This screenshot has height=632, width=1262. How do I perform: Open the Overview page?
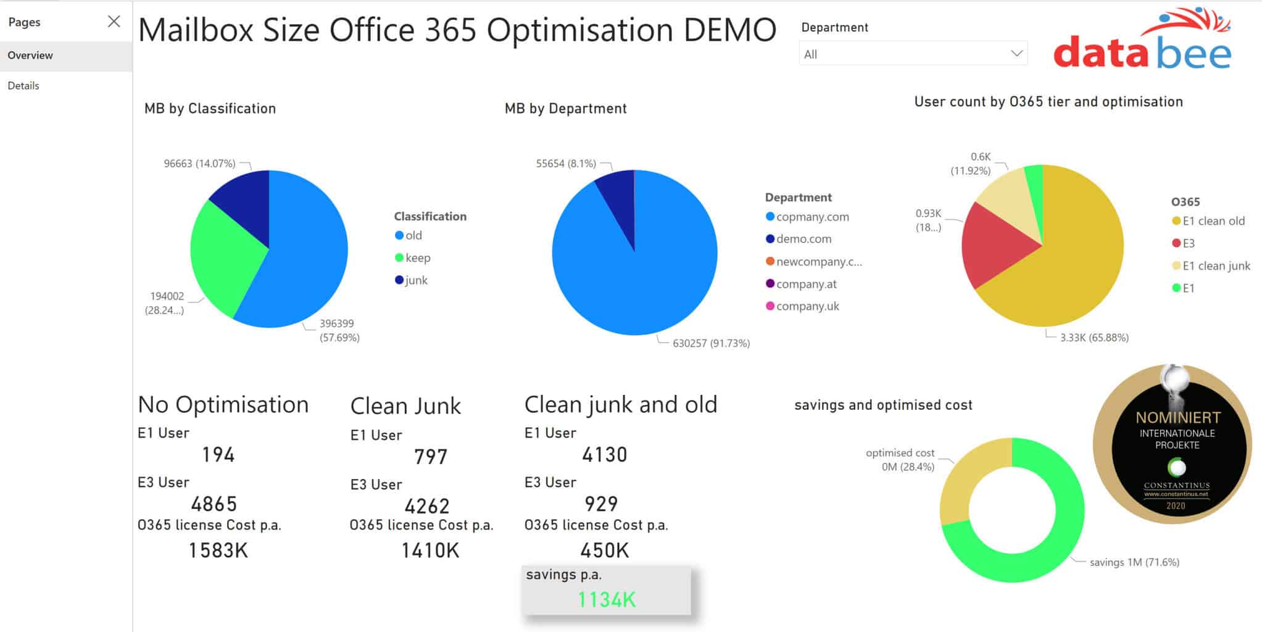point(66,56)
